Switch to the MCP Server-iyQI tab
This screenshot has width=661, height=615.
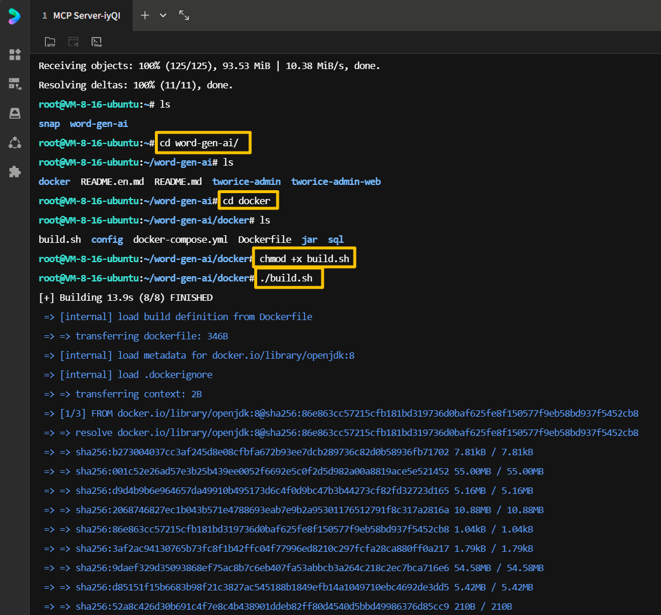(x=81, y=16)
